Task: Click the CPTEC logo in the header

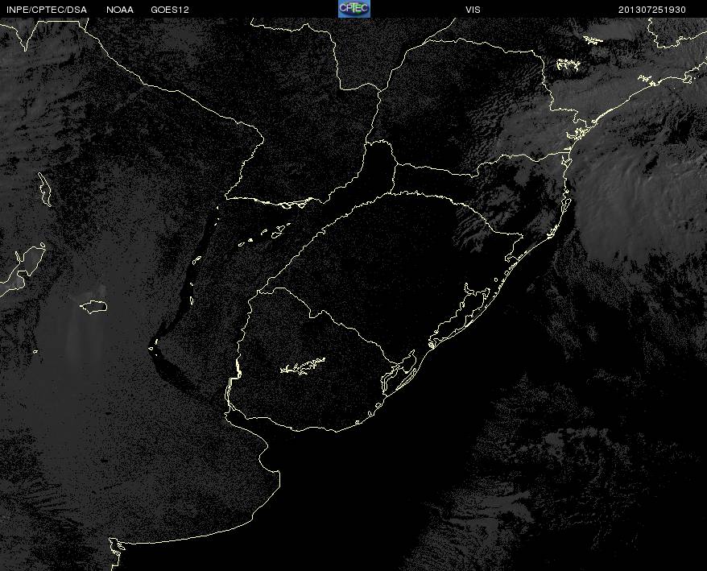Action: [x=354, y=9]
